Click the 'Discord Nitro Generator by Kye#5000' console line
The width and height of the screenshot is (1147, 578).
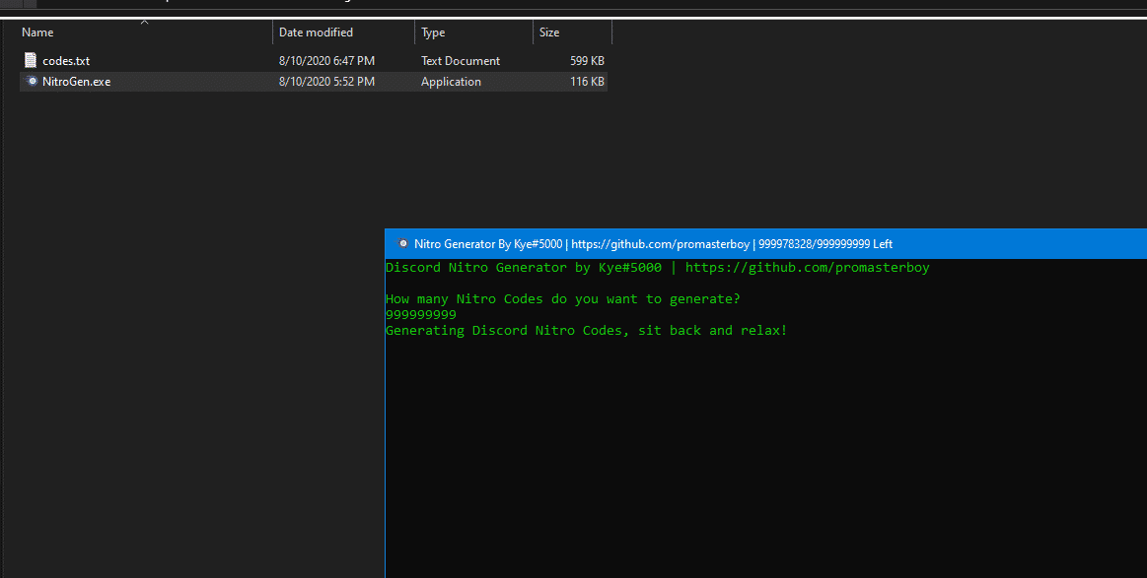point(658,268)
